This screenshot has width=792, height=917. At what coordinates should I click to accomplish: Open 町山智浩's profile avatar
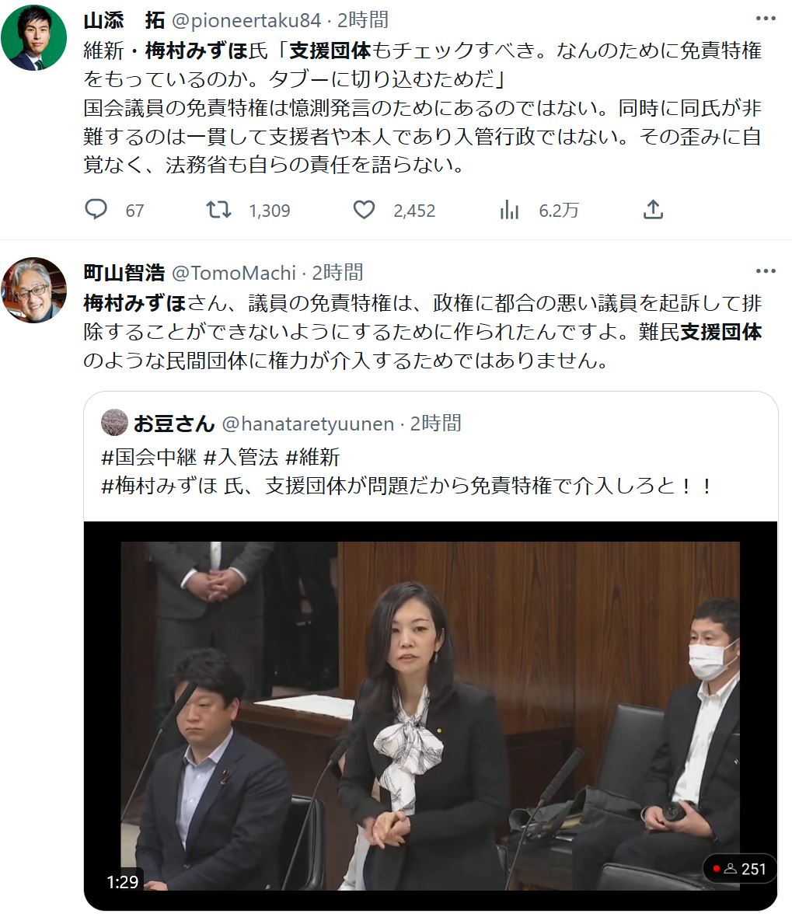point(34,290)
